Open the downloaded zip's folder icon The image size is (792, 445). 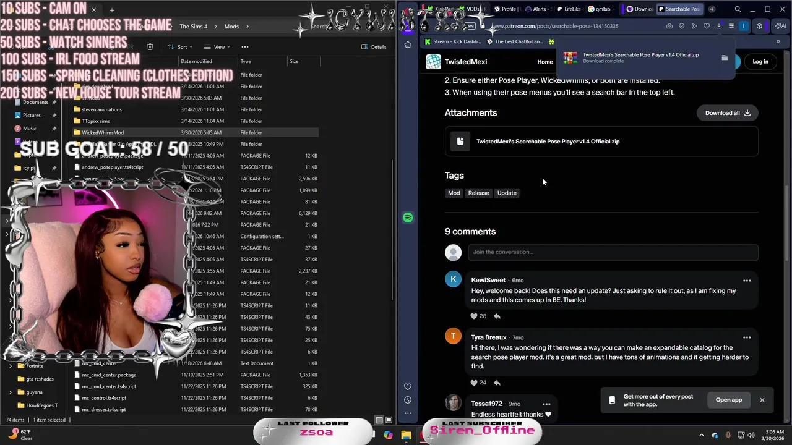click(x=725, y=58)
